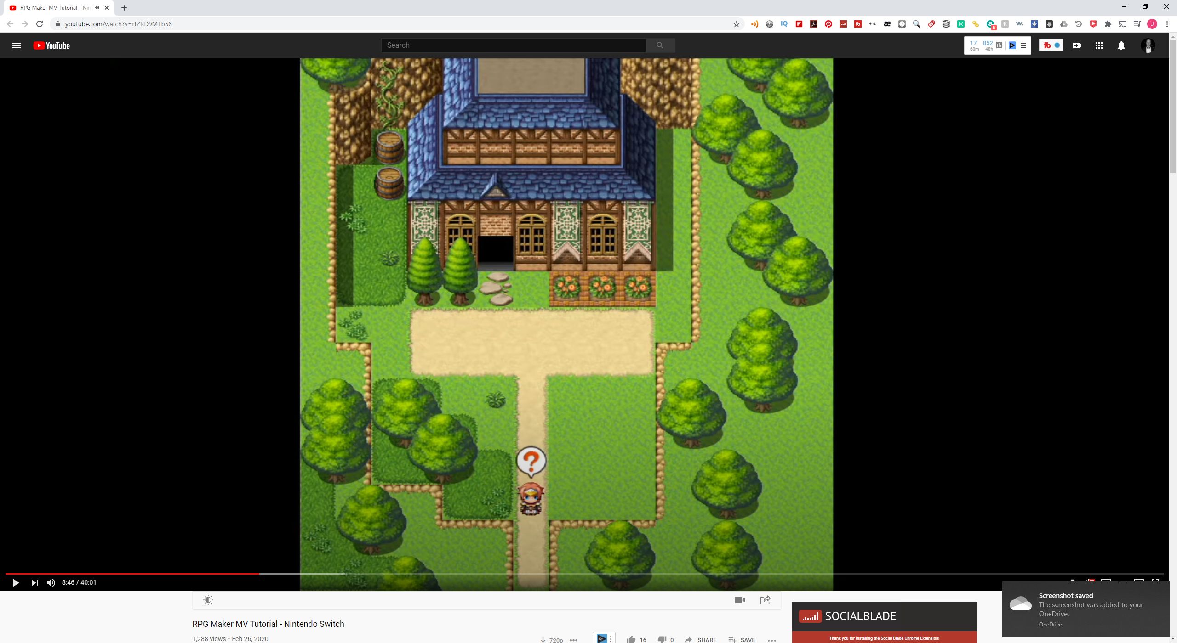Open the Chrome extensions puzzle menu
The width and height of the screenshot is (1177, 643).
(x=1108, y=24)
